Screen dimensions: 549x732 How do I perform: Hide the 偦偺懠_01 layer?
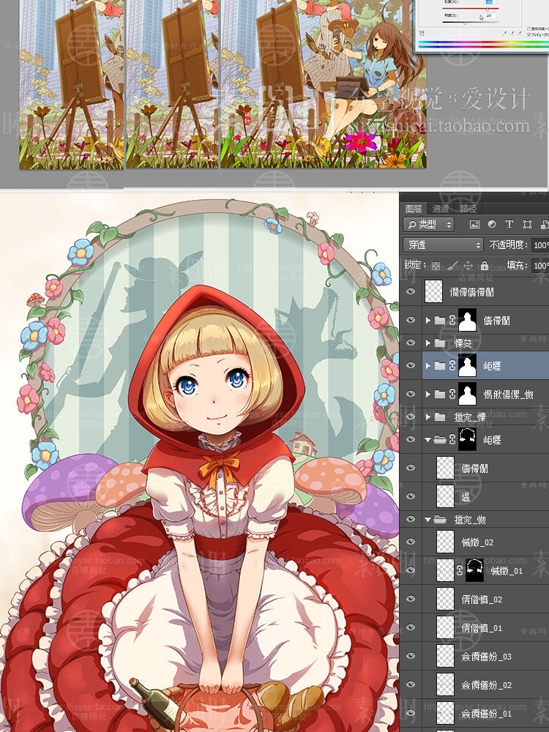click(x=411, y=627)
